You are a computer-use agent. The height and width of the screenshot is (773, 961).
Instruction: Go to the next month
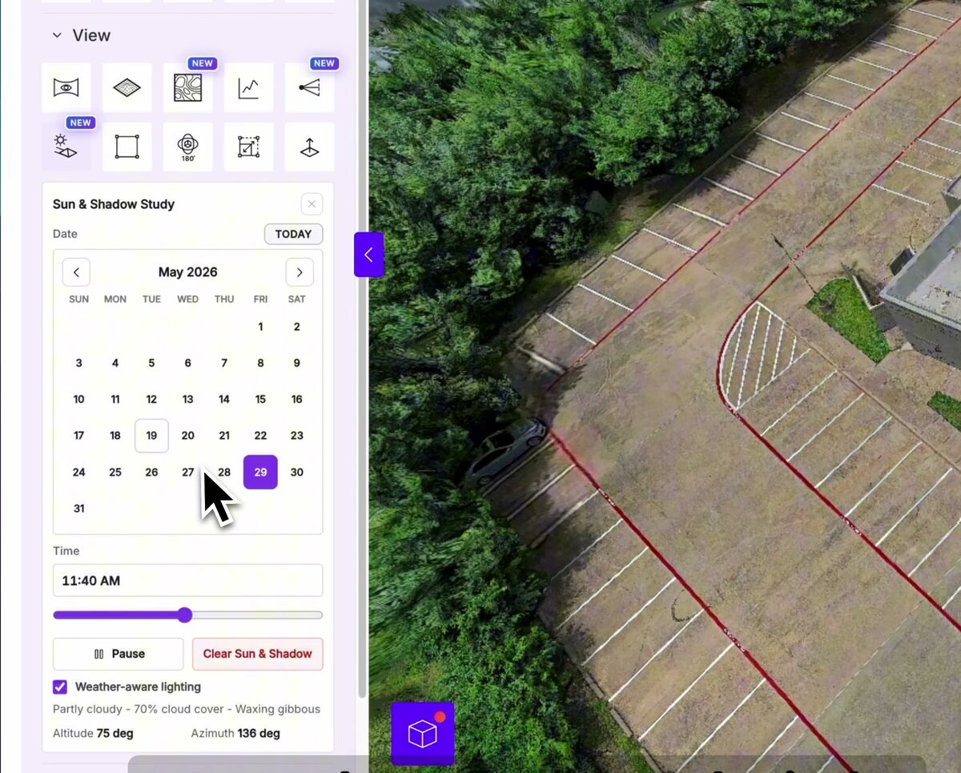point(300,272)
